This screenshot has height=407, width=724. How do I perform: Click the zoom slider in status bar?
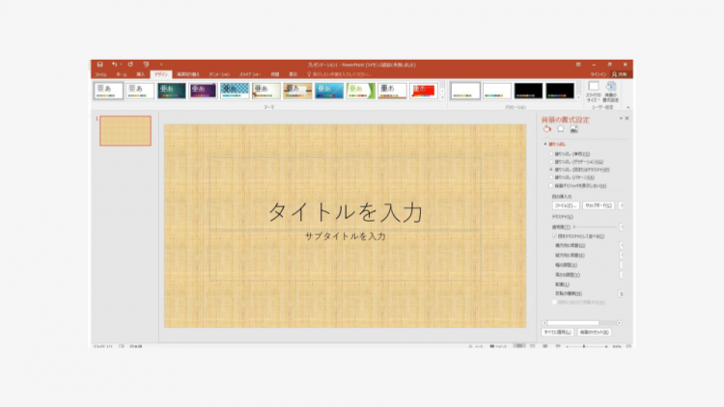(586, 346)
